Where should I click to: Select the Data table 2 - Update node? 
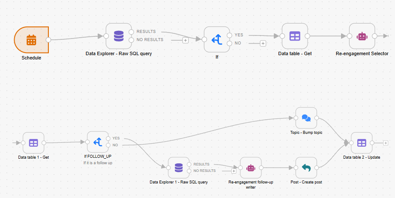tap(362, 143)
